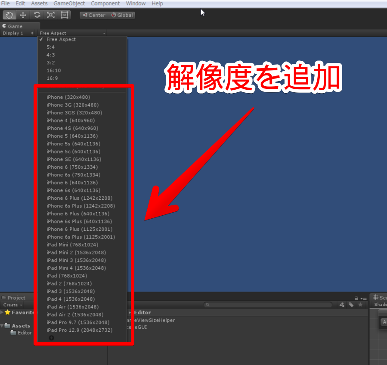Toggle the Center pivot mode button

pos(94,15)
